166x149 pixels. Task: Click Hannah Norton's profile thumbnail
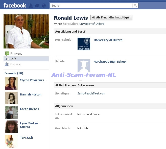coord(11,98)
